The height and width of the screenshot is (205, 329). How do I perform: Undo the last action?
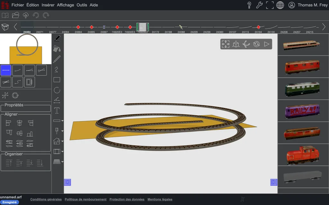click(36, 15)
